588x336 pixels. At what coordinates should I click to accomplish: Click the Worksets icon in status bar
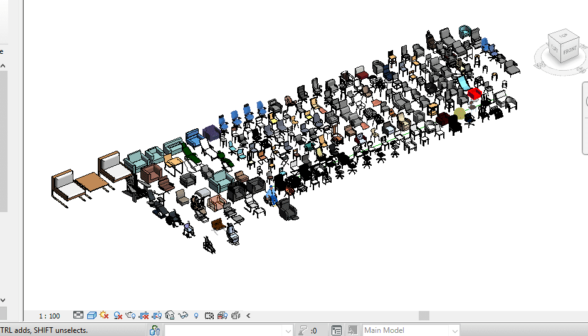pos(155,330)
